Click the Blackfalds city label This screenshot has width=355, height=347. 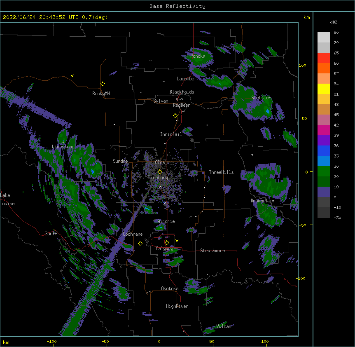(182, 92)
